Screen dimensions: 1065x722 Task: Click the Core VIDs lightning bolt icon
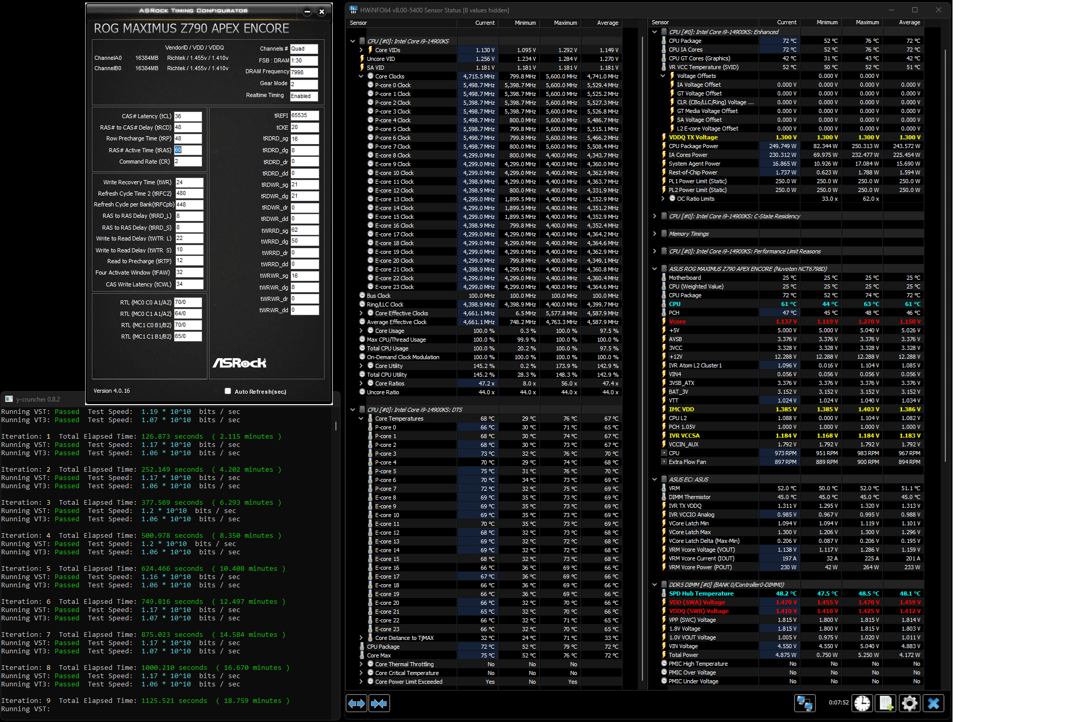[370, 50]
